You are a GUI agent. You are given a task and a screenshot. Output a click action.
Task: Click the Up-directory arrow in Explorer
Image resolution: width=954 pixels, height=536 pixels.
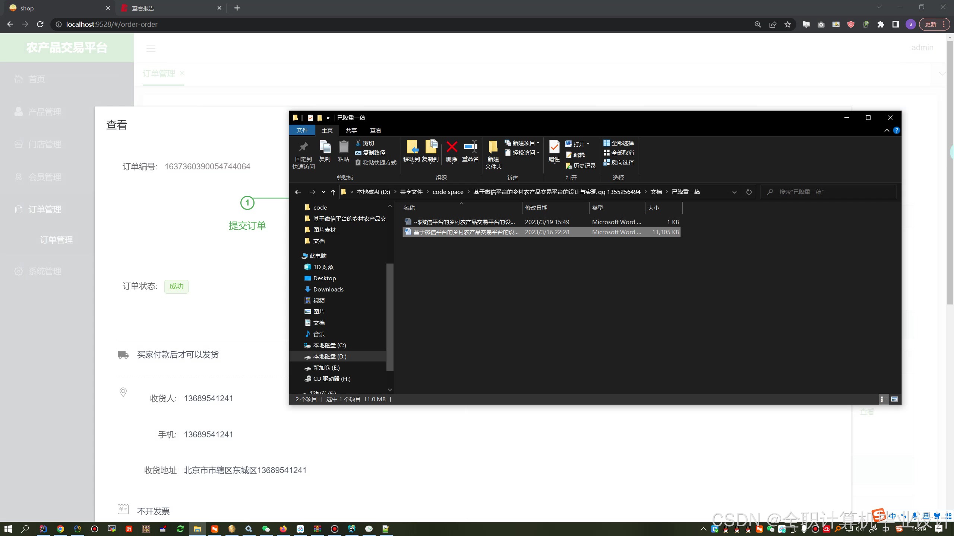click(x=333, y=192)
